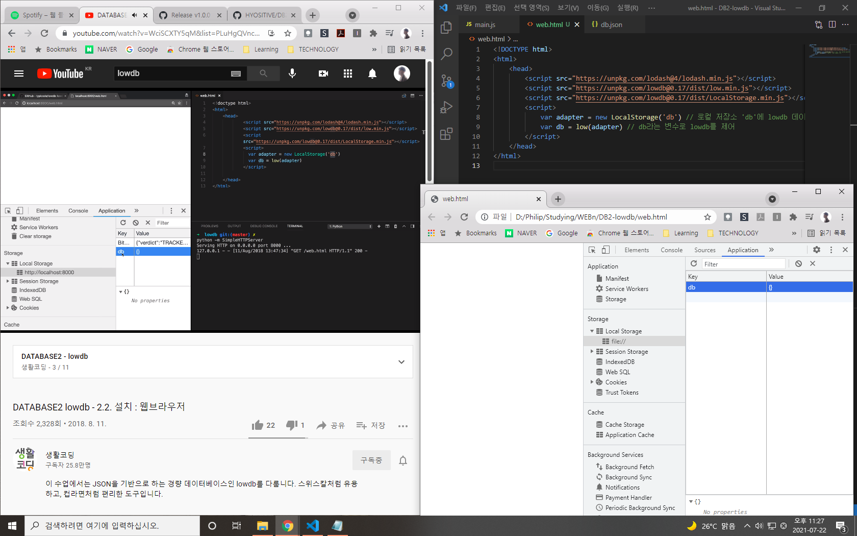Bookmark the web.html page star

(708, 217)
